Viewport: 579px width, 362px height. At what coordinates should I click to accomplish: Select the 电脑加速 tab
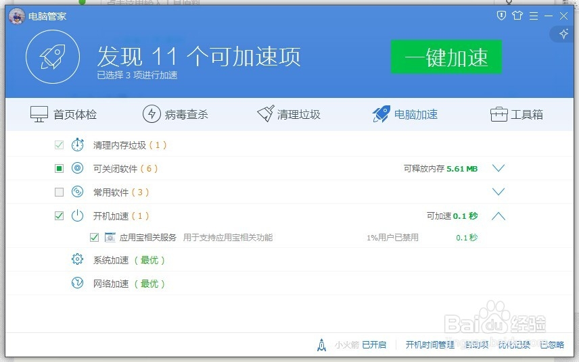[405, 114]
